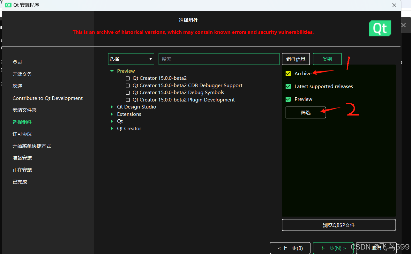The width and height of the screenshot is (411, 254).
Task: Click the 筛选 filter button
Action: [306, 112]
